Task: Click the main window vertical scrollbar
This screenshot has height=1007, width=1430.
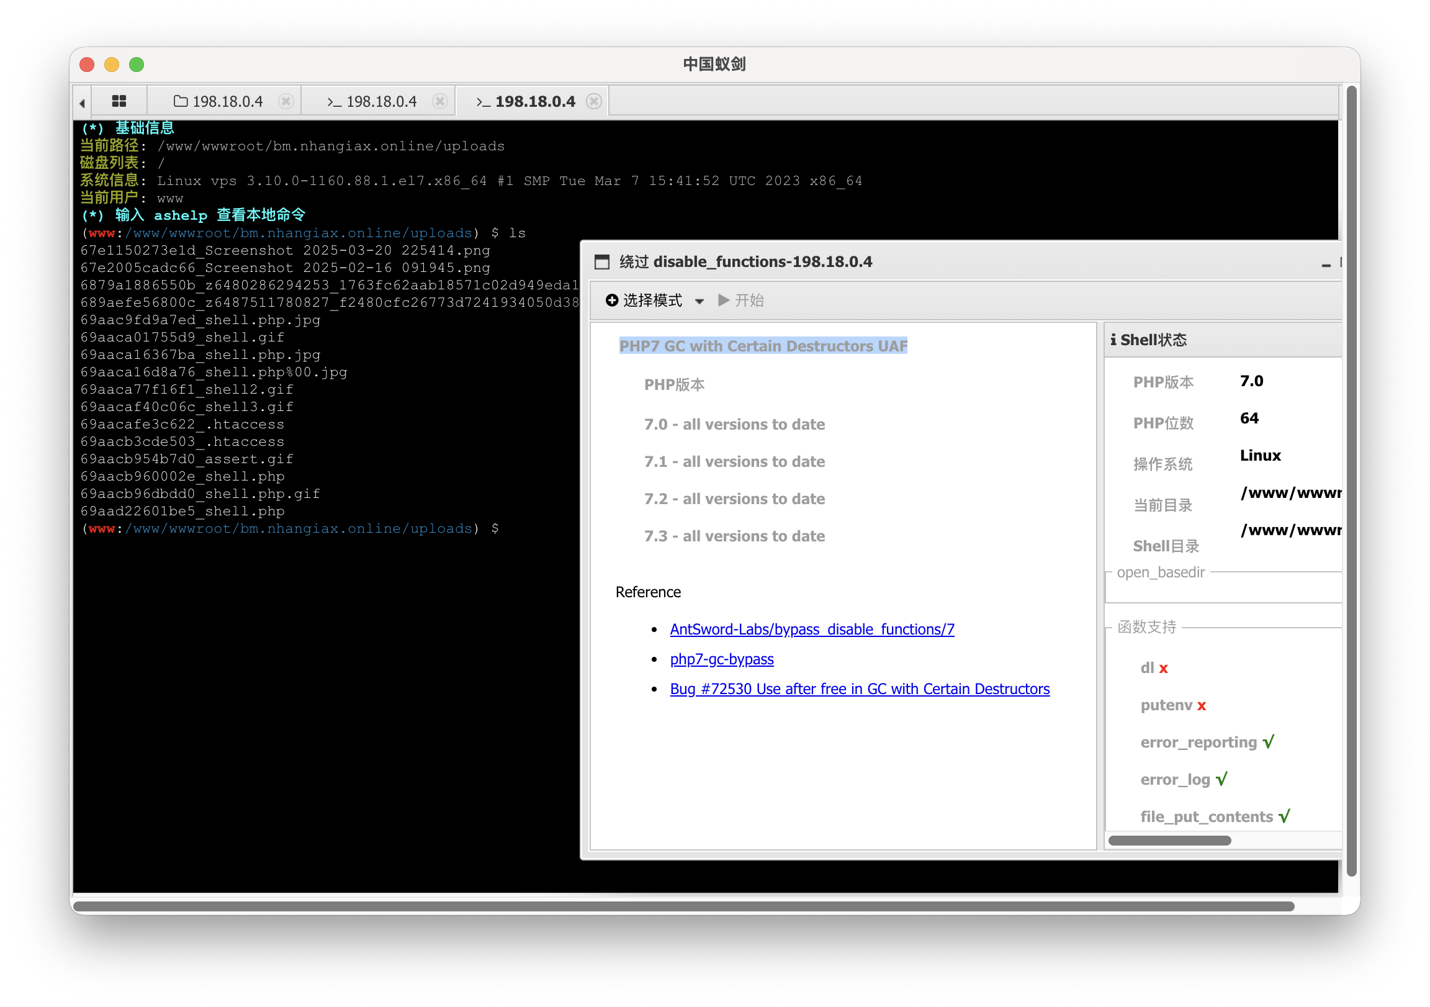Action: (x=1351, y=480)
